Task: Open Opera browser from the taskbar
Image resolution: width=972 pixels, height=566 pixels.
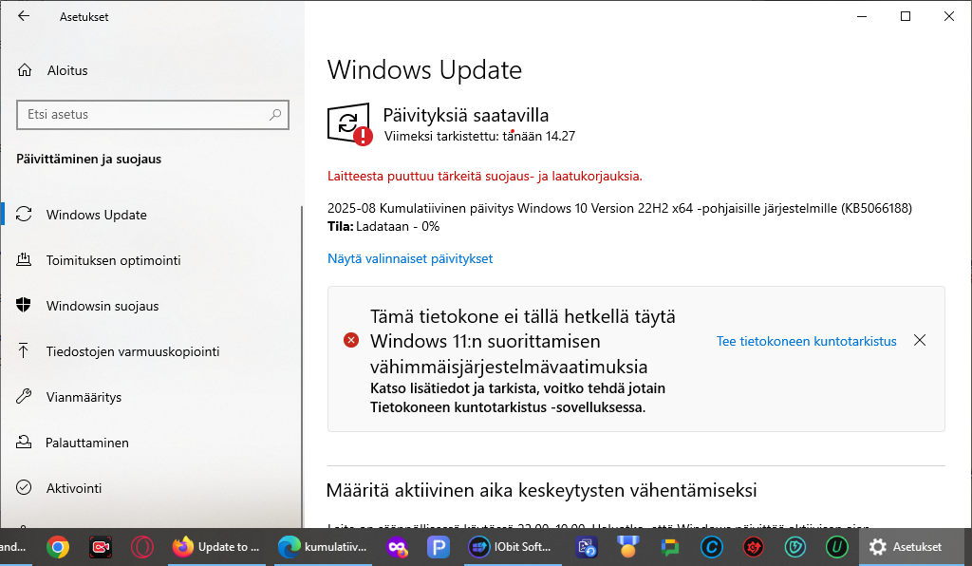Action: 142,547
